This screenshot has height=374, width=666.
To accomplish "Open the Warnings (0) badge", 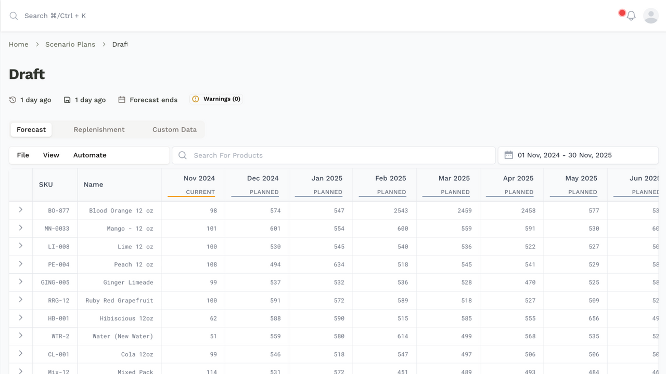I will [216, 99].
